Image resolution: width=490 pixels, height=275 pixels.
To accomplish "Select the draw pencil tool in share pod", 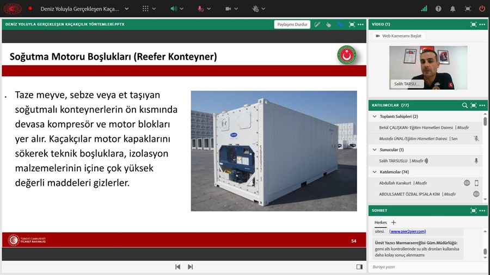I will pos(317,24).
